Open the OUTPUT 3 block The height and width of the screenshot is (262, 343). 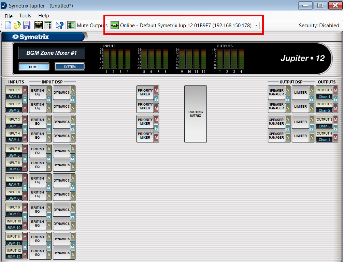[x=325, y=120]
